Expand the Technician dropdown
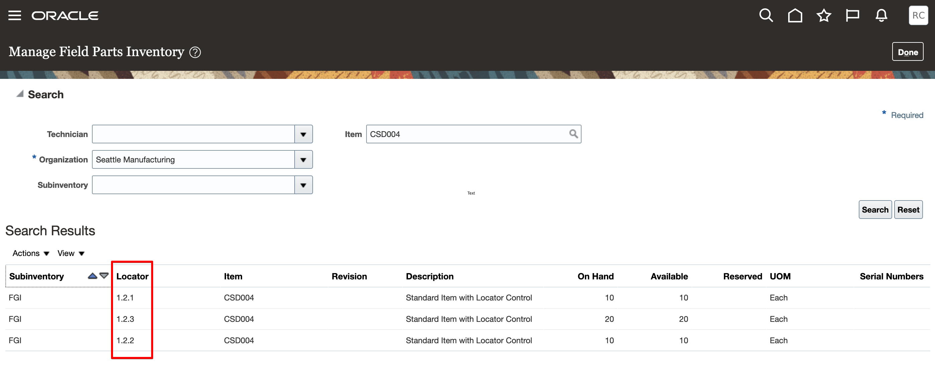 tap(303, 134)
